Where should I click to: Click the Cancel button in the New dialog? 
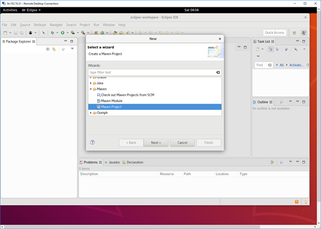183,143
